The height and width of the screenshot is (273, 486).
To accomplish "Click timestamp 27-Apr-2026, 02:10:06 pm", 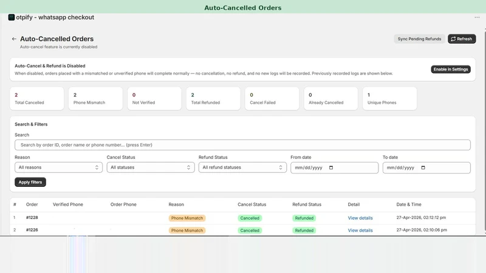I will click(x=422, y=230).
